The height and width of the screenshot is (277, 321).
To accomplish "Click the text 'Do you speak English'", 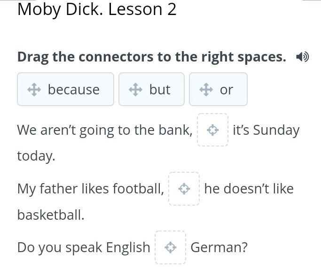I will point(84,247).
